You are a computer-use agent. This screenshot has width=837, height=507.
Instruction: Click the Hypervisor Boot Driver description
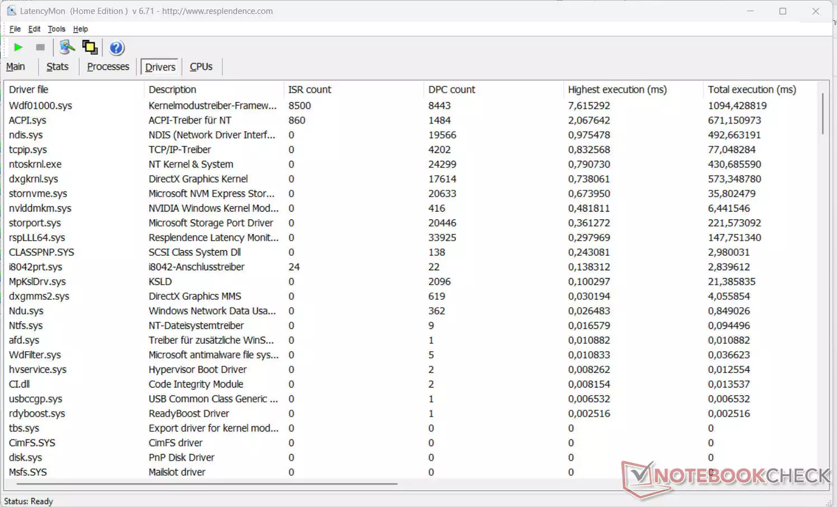tap(197, 369)
